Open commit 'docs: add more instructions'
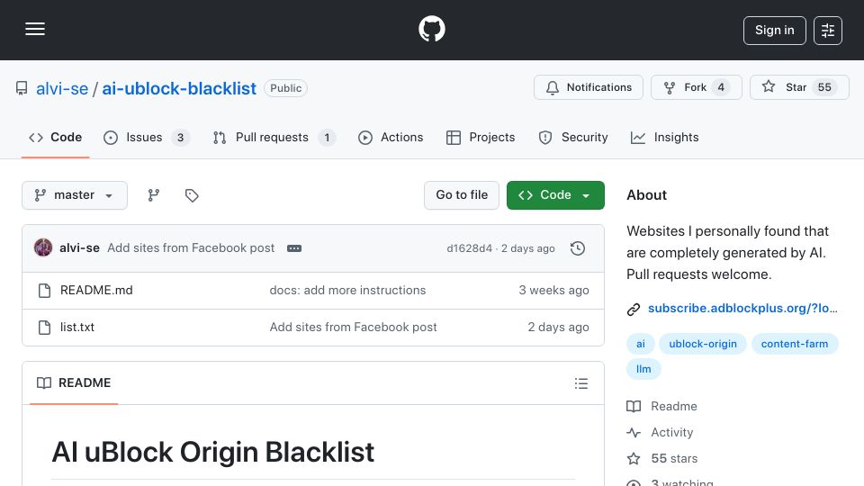Viewport: 864px width, 486px height. (x=347, y=291)
